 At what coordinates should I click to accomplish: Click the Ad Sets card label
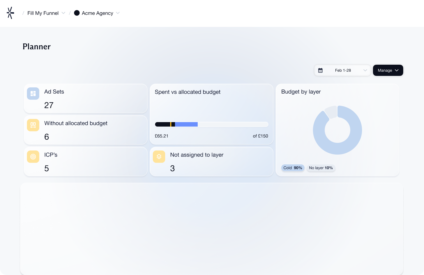click(54, 92)
